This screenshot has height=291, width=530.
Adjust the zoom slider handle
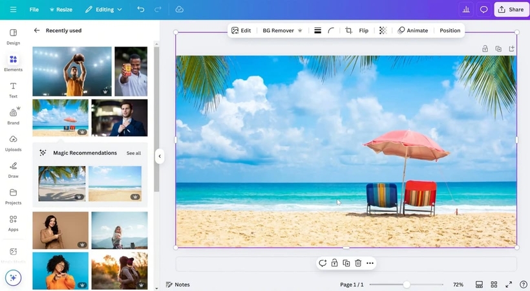tap(407, 285)
